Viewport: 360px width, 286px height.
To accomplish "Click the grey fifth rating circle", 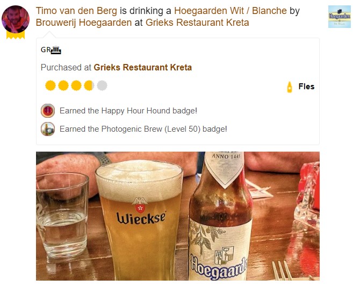I will (x=102, y=85).
